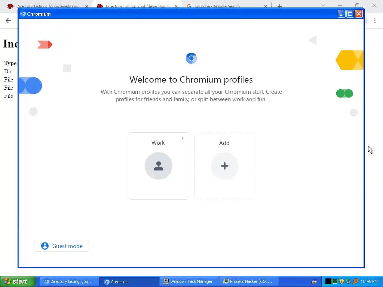Click the Type column header in the directory listing
The width and height of the screenshot is (383, 287).
pos(10,63)
